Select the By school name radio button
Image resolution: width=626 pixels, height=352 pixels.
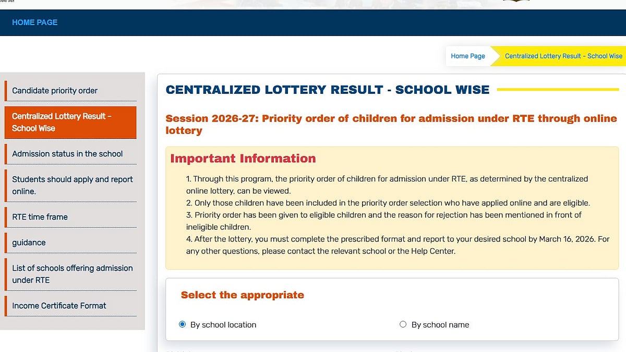pyautogui.click(x=403, y=324)
